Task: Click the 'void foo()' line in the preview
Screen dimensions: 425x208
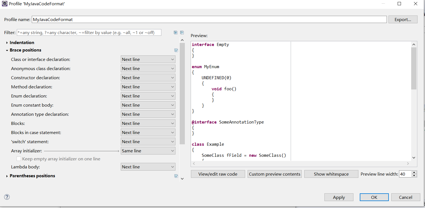Action: [x=224, y=89]
